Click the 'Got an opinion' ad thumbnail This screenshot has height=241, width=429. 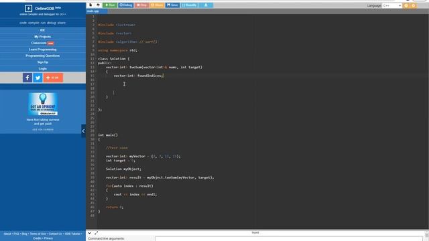coord(43,104)
